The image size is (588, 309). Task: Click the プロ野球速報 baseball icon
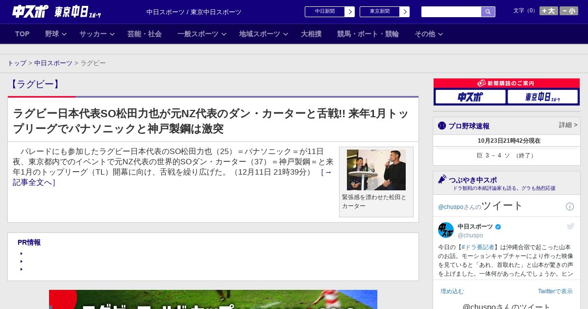[442, 126]
